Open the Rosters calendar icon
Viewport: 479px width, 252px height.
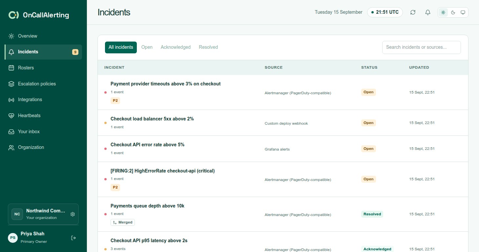(x=11, y=68)
